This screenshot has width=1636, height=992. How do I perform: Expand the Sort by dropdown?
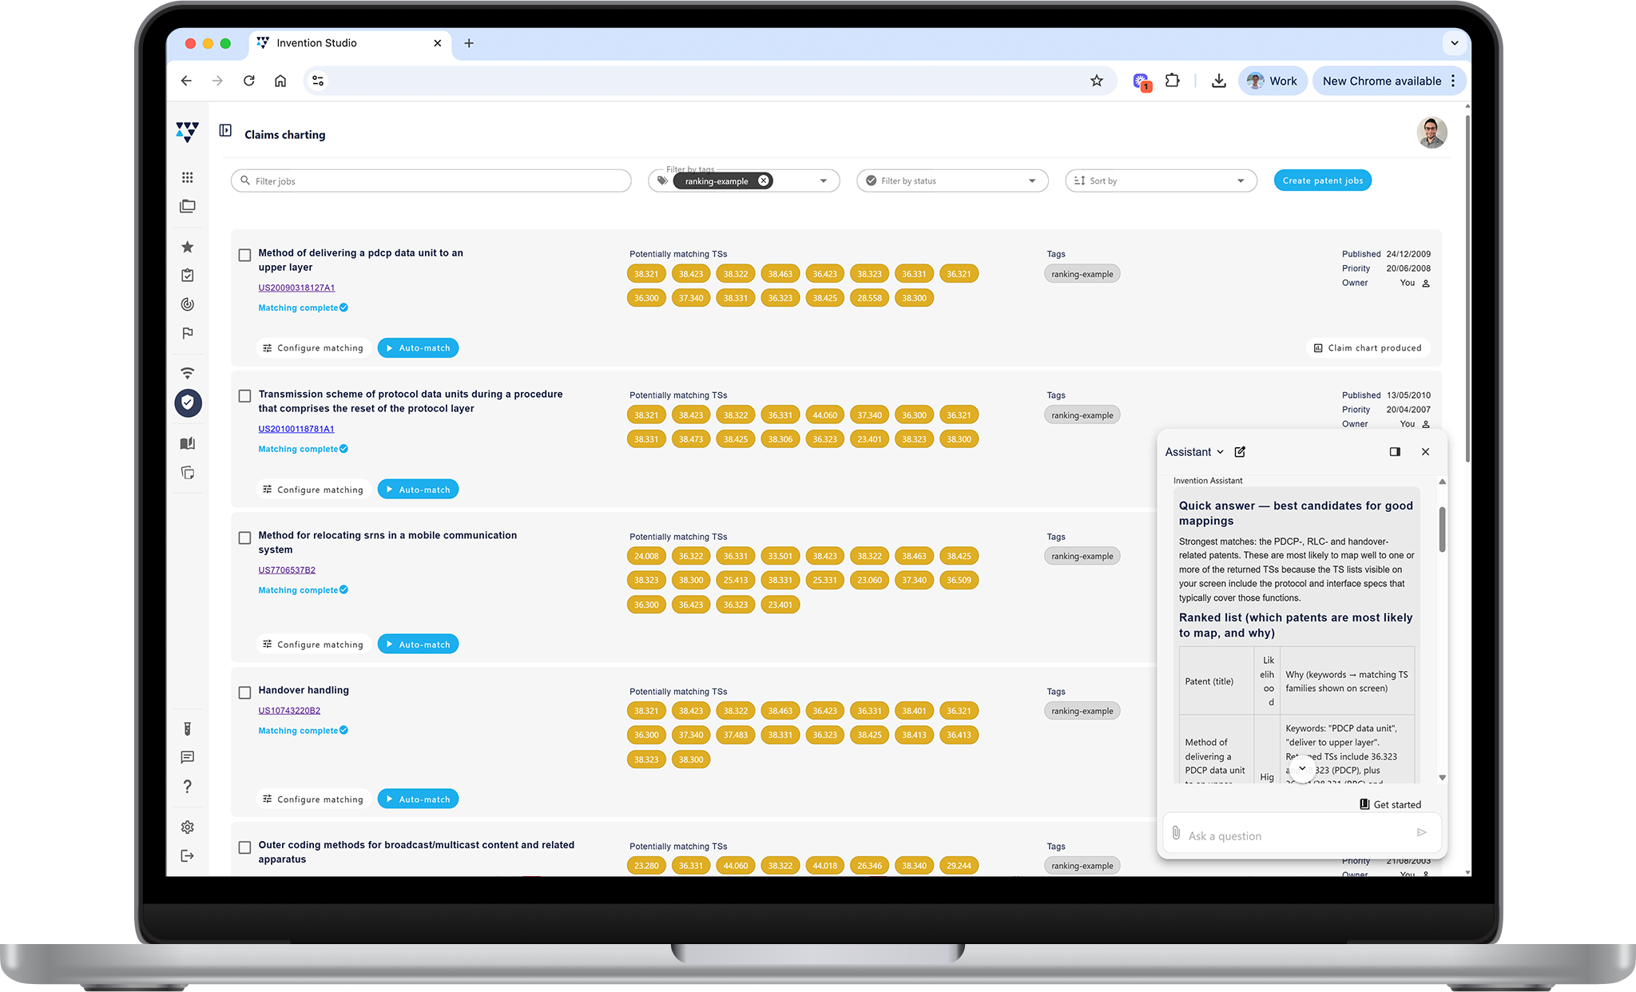(x=1160, y=181)
